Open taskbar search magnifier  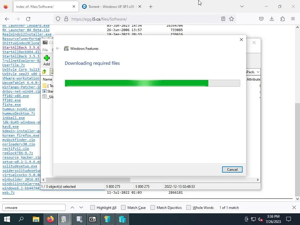(x=21, y=219)
